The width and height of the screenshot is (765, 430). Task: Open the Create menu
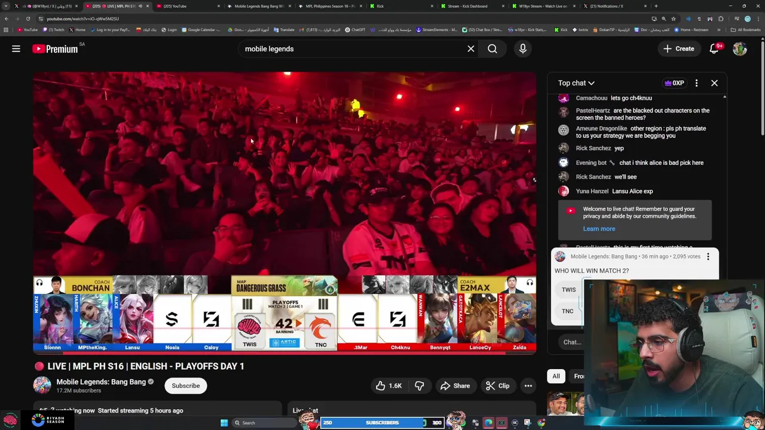(679, 49)
